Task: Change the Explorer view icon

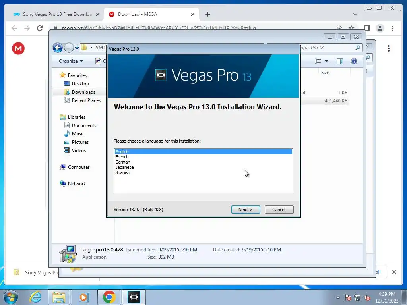Action: pos(318,61)
